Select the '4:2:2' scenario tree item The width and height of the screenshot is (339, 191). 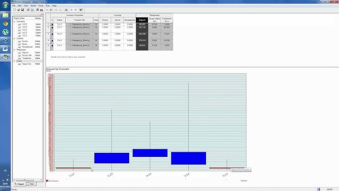(x=25, y=33)
